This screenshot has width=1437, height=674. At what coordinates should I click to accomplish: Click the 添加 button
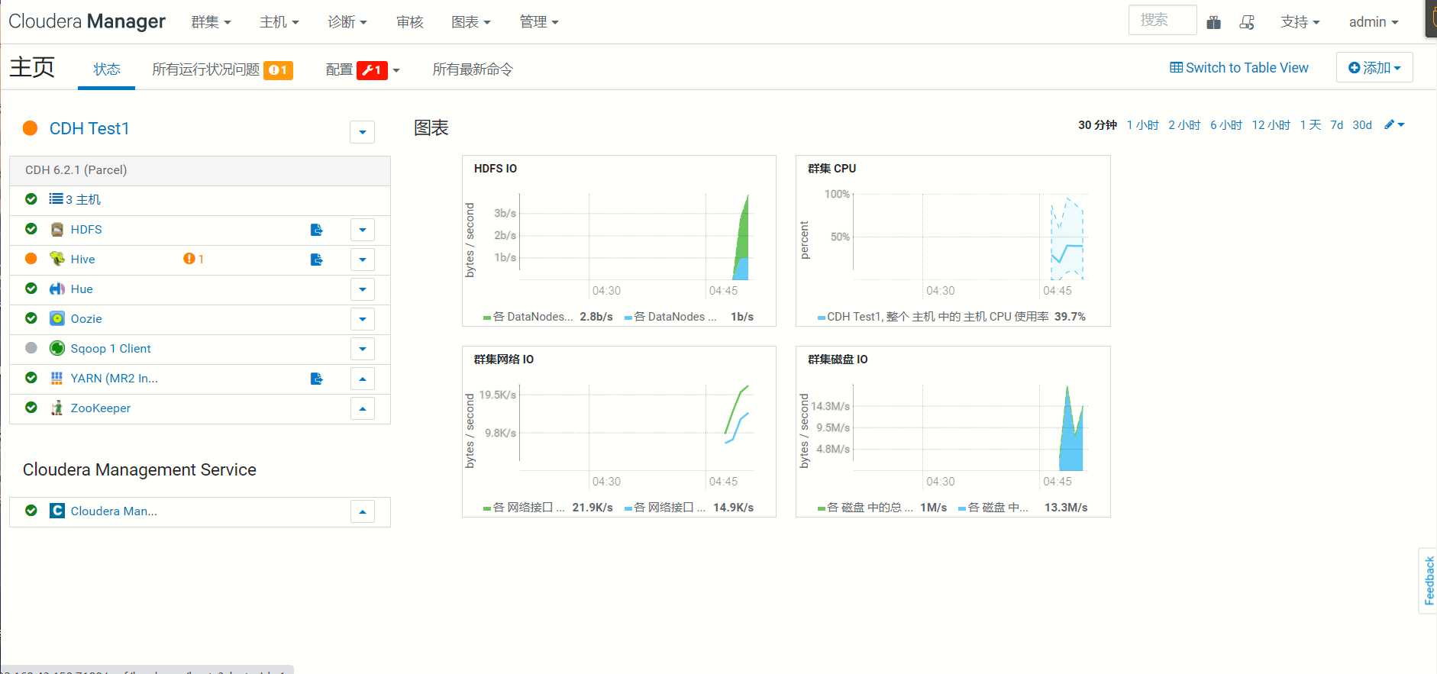pos(1374,67)
